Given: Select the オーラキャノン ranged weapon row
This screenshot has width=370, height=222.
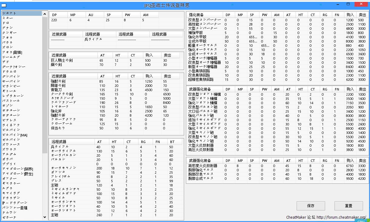Looking at the screenshot, I should 63,168.
